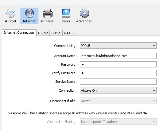Click the 'Connection Sharing:' label
Image resolution: width=160 pixels, height=130 pixels.
point(62,122)
